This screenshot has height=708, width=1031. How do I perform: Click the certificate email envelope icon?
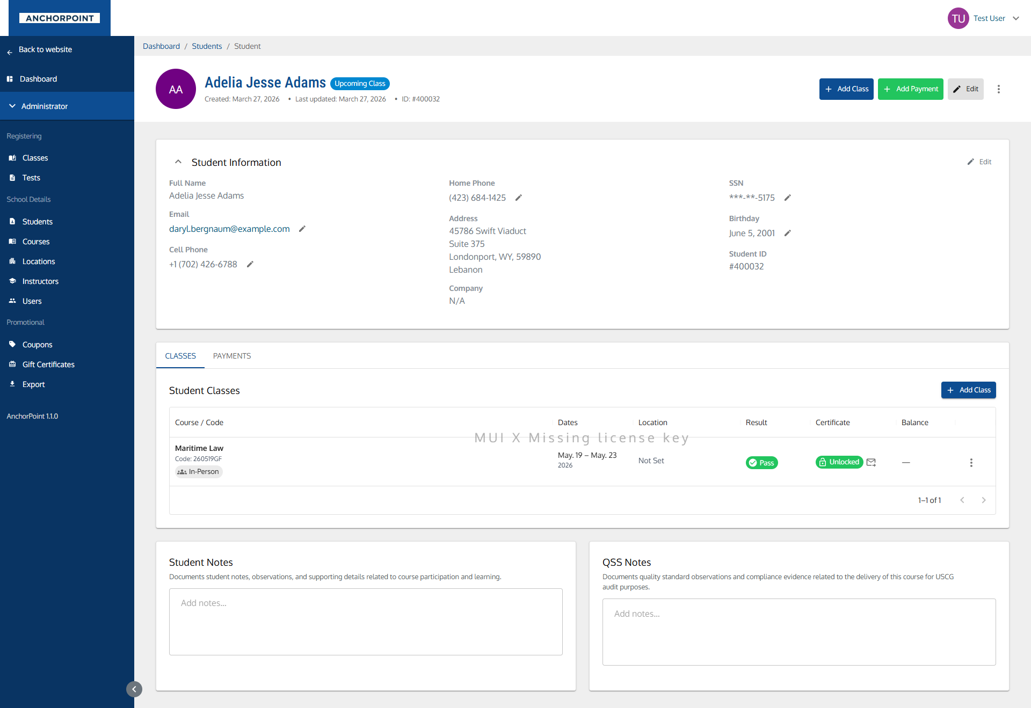(x=871, y=462)
